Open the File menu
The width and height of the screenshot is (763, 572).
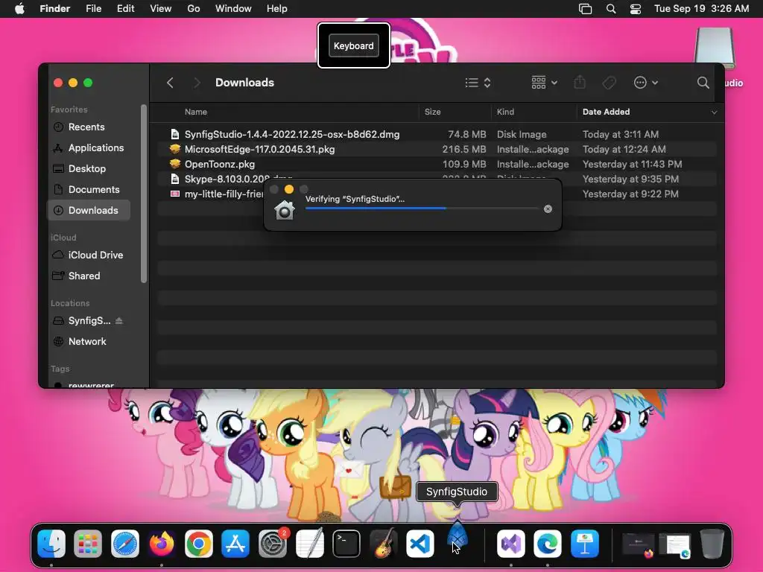(93, 9)
